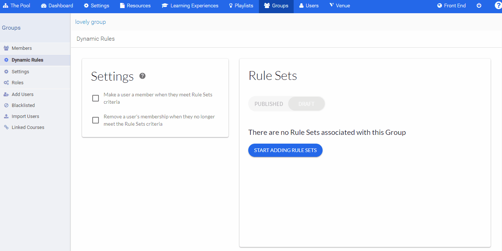Screen dimensions: 502x251
Task: Click the Settings help tooltip icon
Action: [x=142, y=76]
